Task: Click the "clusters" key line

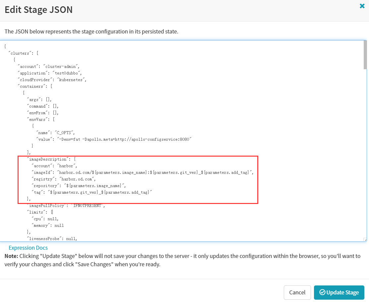Action: coord(24,53)
